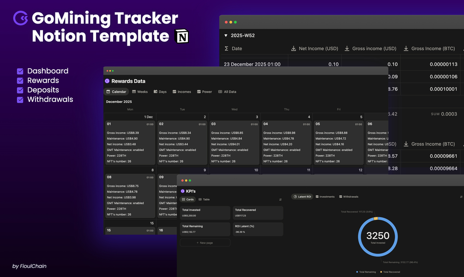This screenshot has height=277, width=464.
Task: Open the 04 calendar entry card
Action: tap(286, 142)
